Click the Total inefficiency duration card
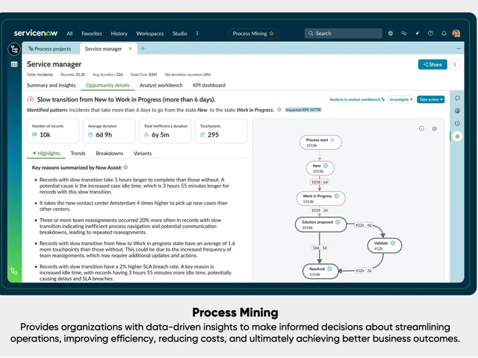The height and width of the screenshot is (358, 478). tap(165, 131)
